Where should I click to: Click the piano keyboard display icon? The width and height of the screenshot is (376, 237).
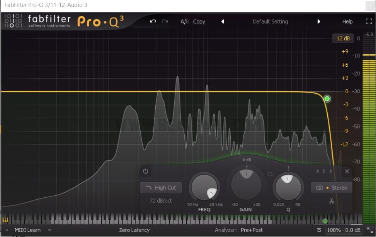5,220
